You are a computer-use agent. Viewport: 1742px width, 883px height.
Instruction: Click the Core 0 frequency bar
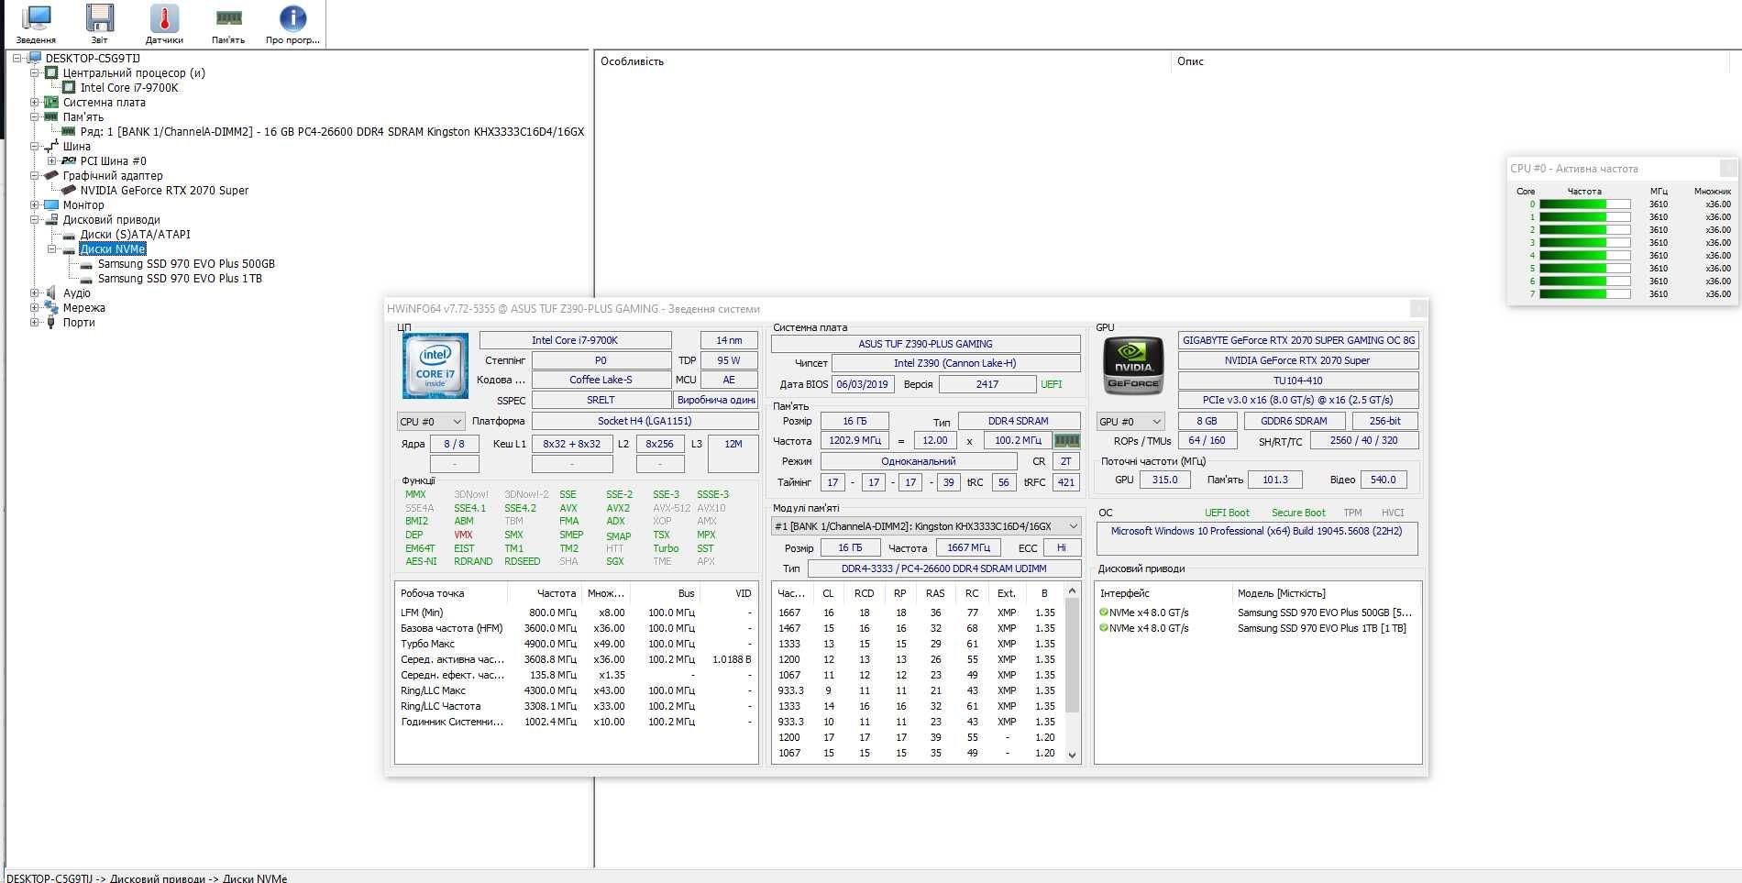1584,204
